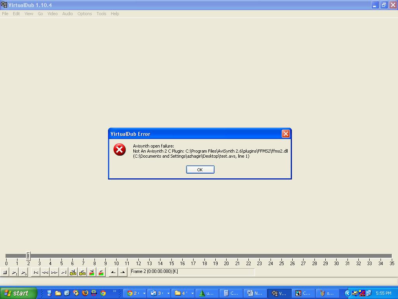Open the Tools menu
Image resolution: width=398 pixels, height=299 pixels.
tap(101, 14)
